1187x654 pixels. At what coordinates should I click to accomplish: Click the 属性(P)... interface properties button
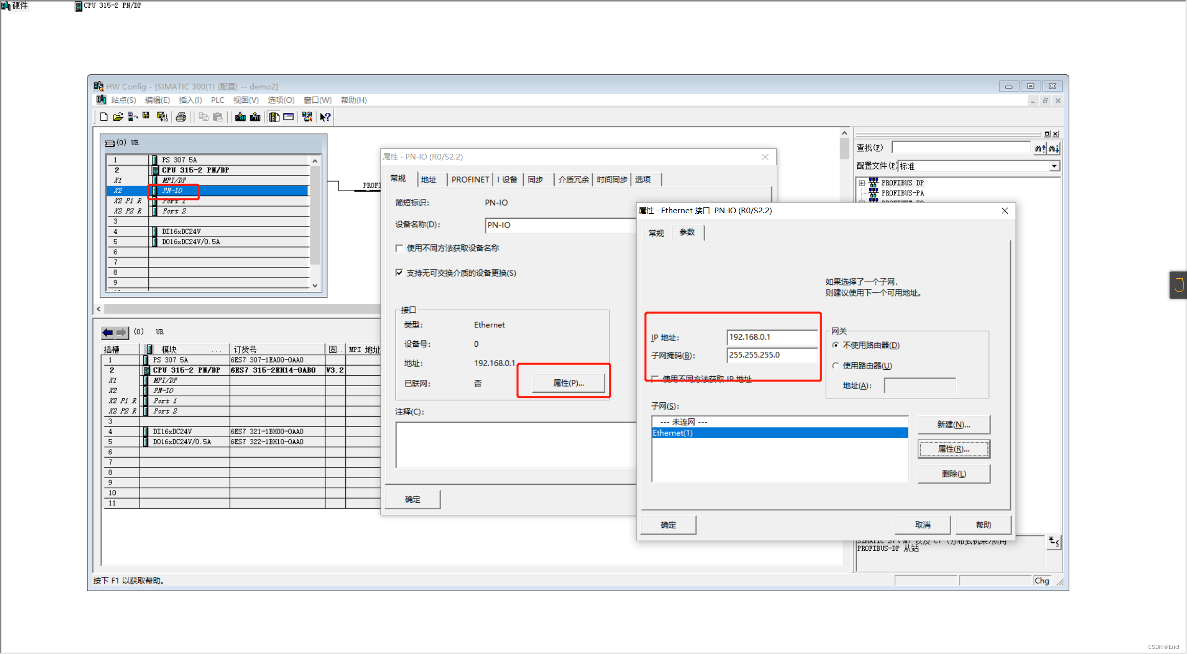[x=568, y=383]
